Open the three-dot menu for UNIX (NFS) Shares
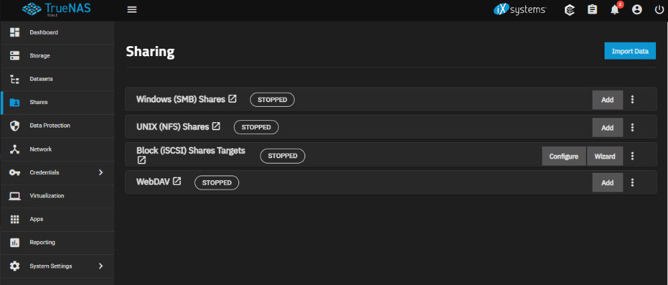 pos(632,127)
